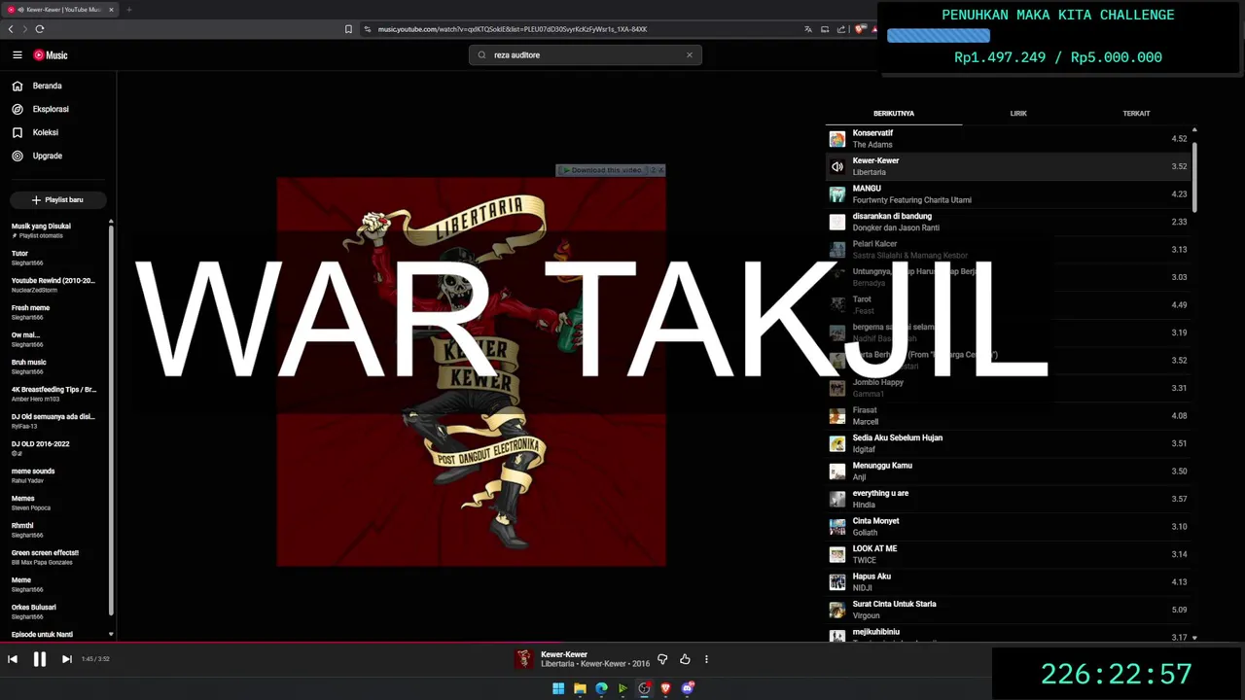Click the Playlist baru button

pos(58,199)
